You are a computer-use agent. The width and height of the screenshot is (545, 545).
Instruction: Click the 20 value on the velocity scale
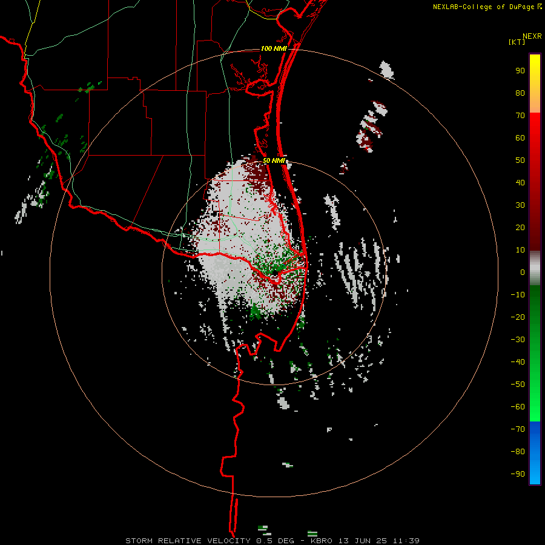(x=520, y=228)
